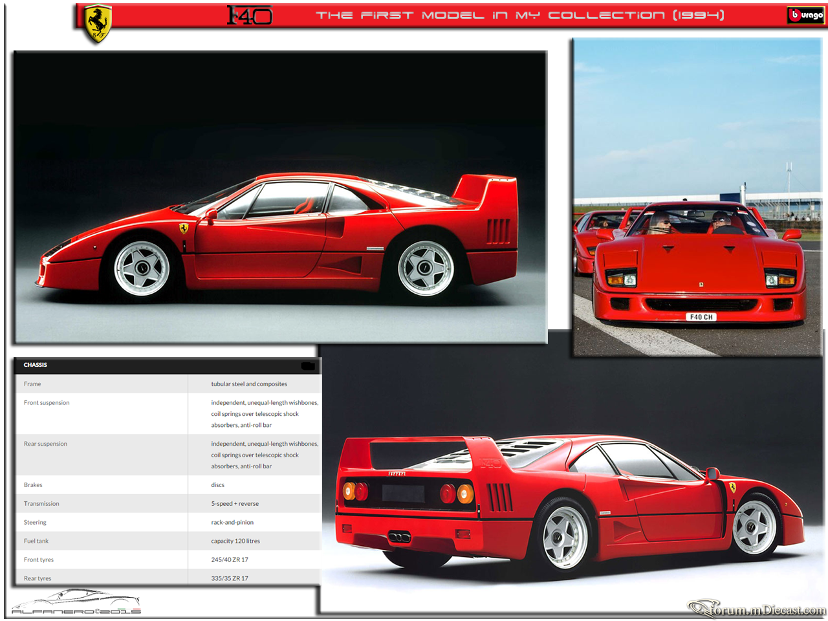The image size is (828, 621).
Task: Select the 'Rear suspension' row label
Action: [45, 444]
